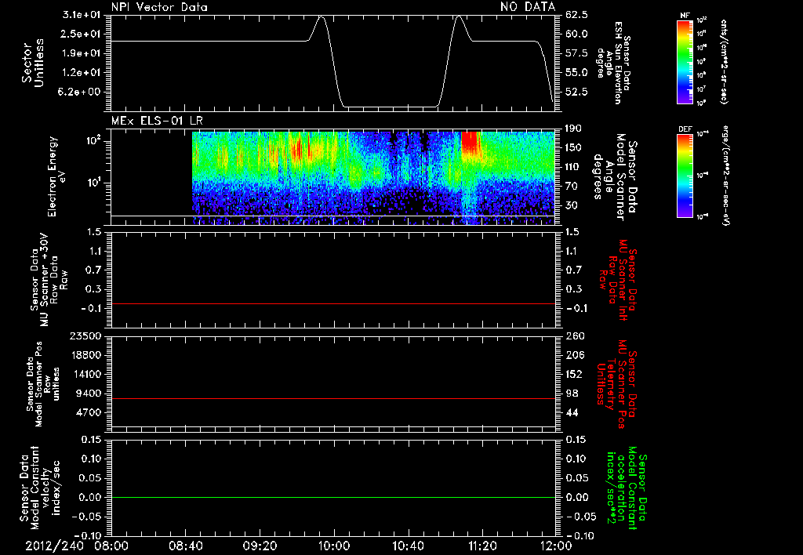
Task: Click the "11:20" time axis label
Action: point(482,546)
